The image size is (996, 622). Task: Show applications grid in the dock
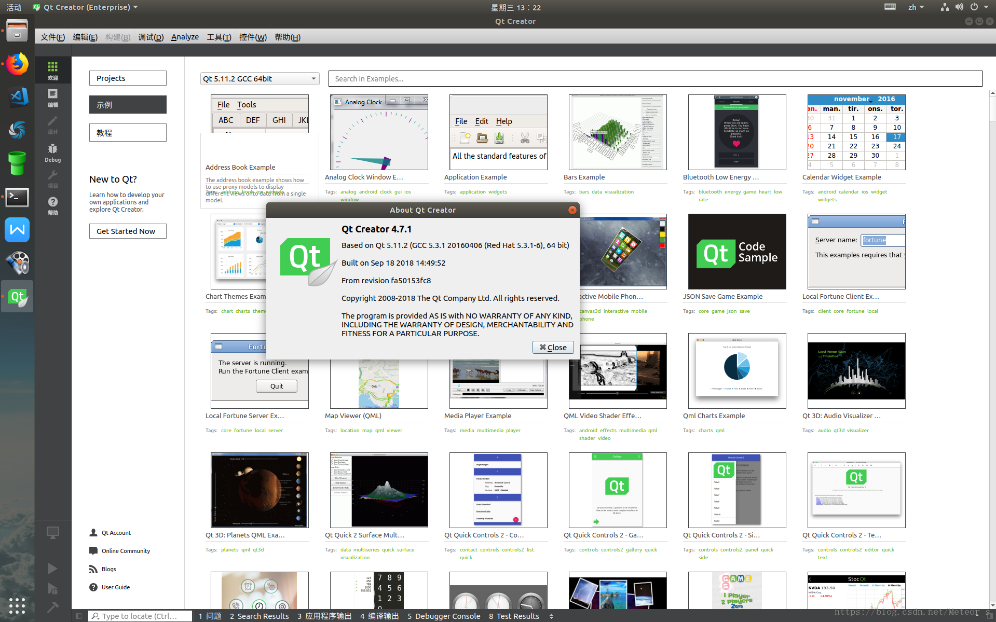click(17, 605)
